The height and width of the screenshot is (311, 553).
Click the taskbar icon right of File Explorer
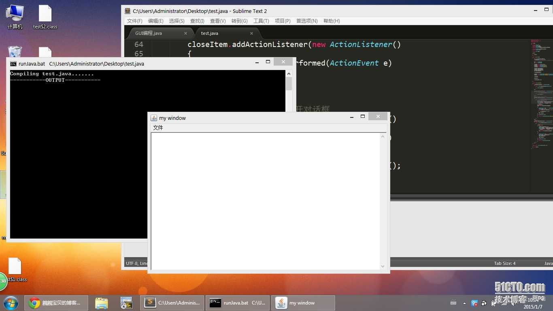click(x=127, y=303)
